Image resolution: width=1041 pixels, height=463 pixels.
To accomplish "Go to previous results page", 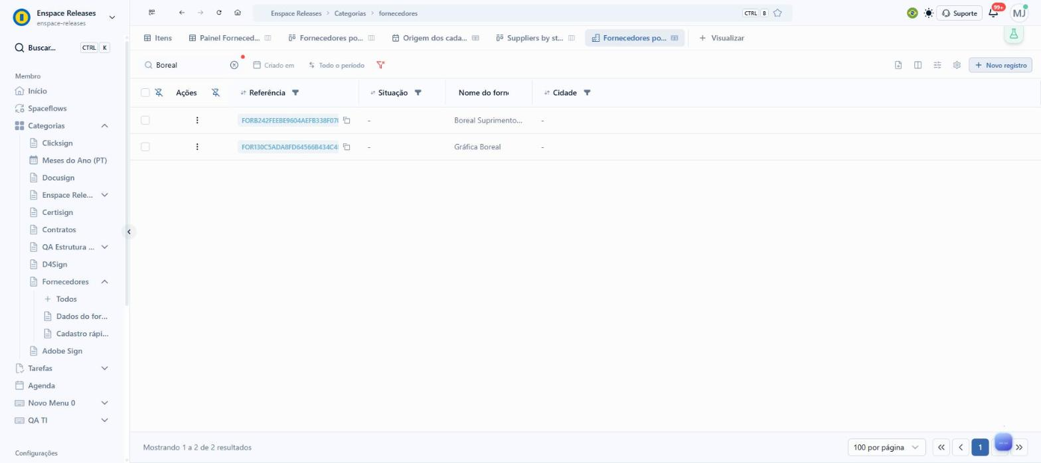I will pos(960,447).
